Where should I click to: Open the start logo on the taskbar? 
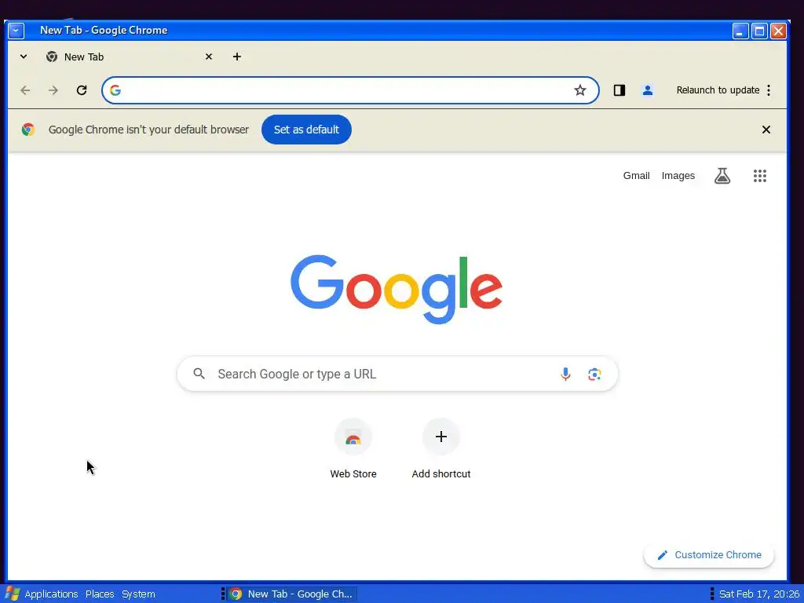pos(12,594)
